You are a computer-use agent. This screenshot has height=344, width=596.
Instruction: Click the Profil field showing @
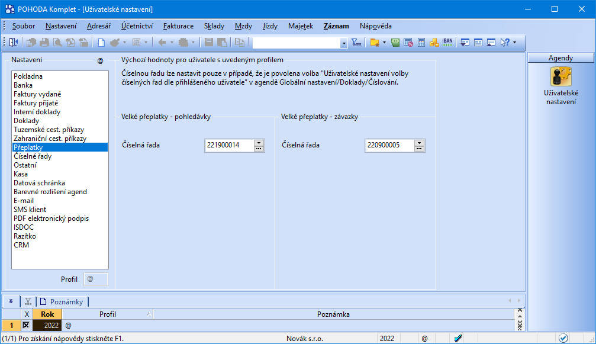95,279
